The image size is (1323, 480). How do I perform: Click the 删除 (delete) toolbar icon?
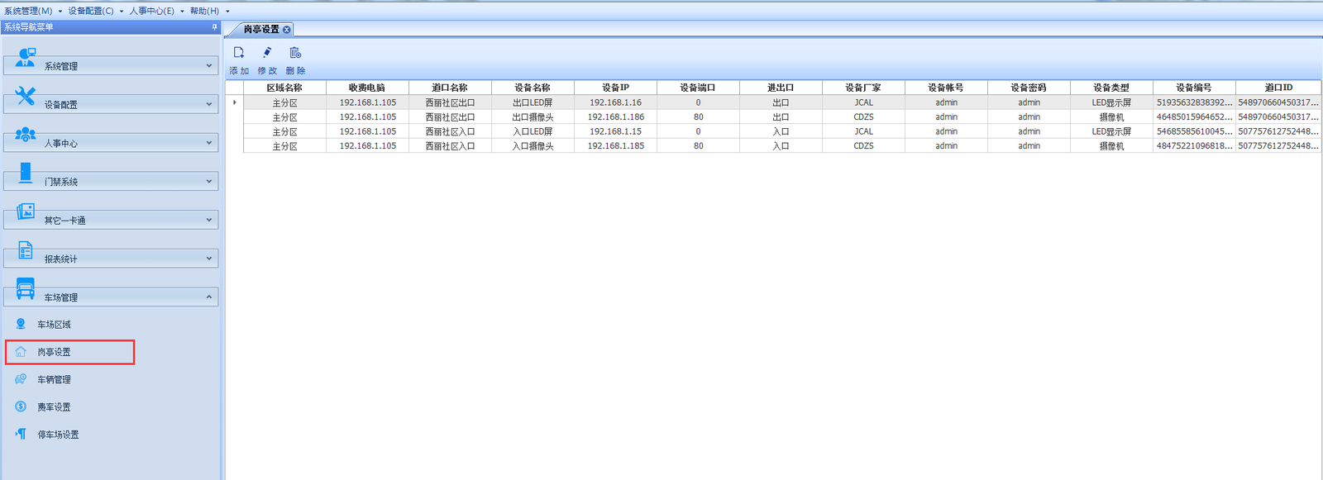(295, 54)
